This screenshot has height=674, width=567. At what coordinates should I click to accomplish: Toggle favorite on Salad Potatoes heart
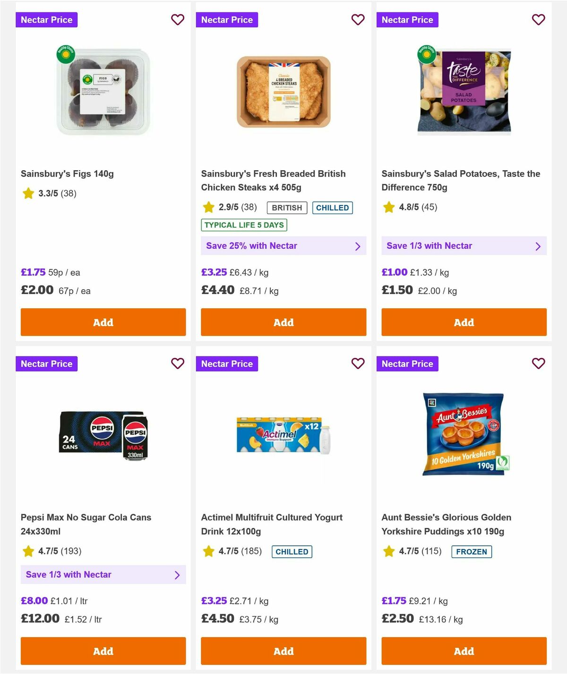coord(539,20)
